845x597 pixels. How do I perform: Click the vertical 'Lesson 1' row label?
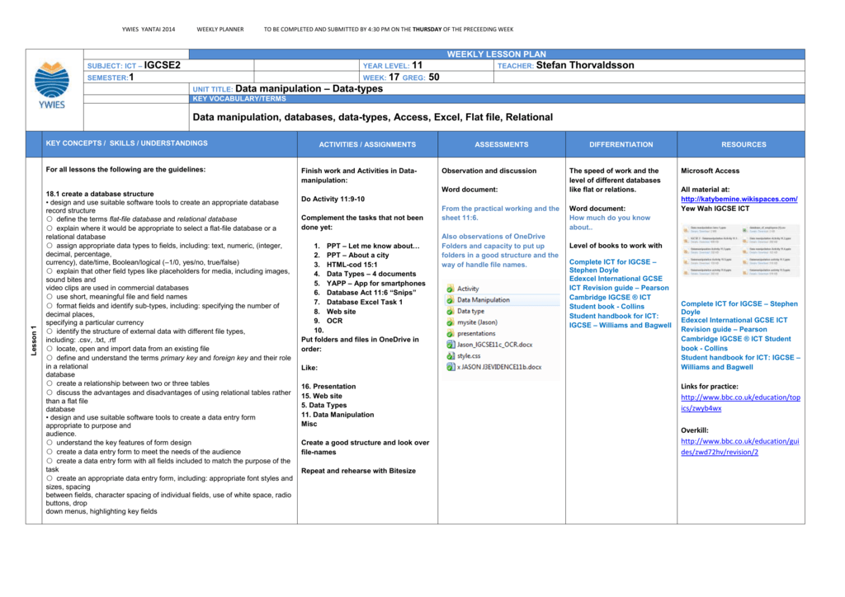pyautogui.click(x=34, y=341)
